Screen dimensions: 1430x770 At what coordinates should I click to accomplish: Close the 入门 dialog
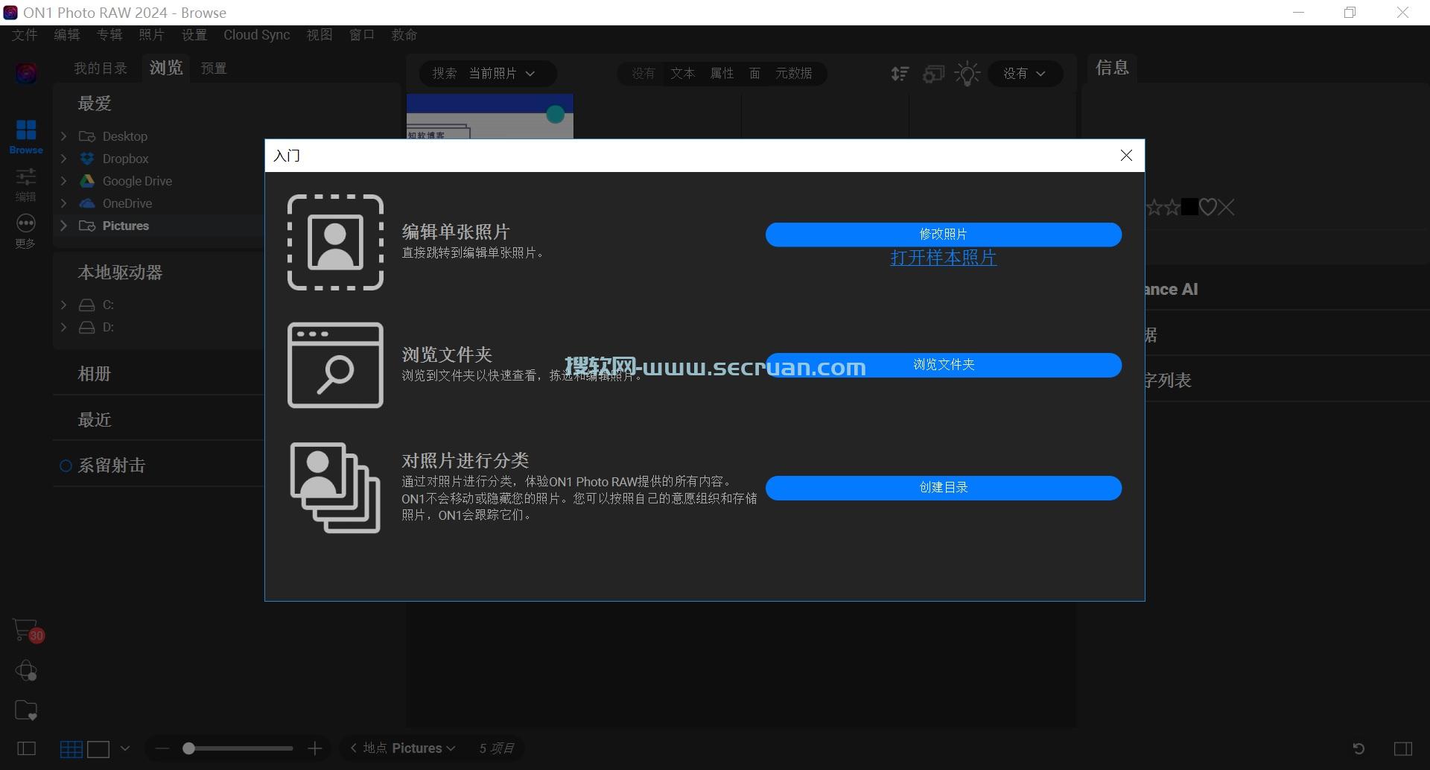1126,155
